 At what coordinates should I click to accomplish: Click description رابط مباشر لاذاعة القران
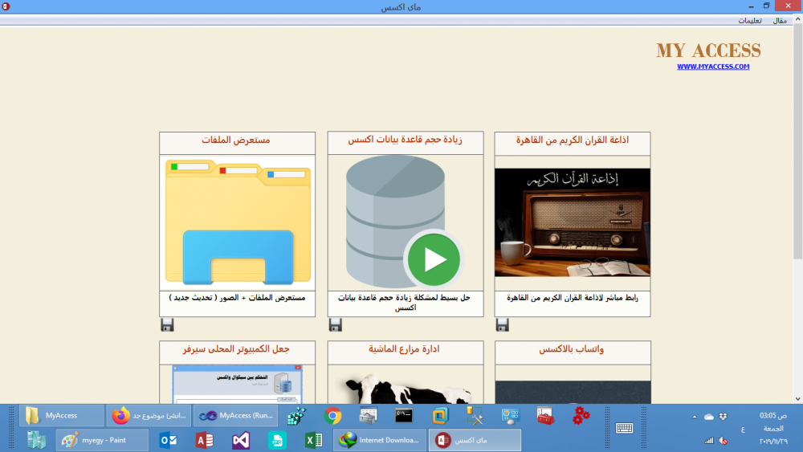click(x=573, y=297)
